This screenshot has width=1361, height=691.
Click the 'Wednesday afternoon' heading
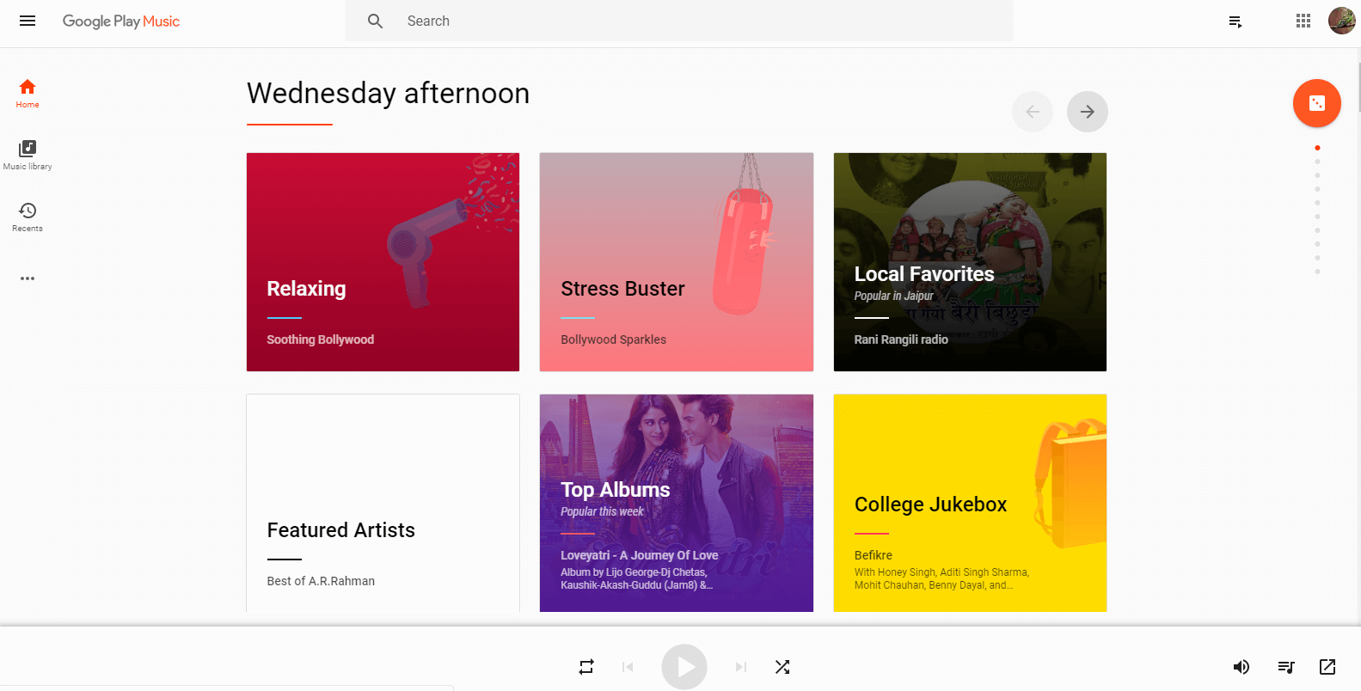point(389,93)
